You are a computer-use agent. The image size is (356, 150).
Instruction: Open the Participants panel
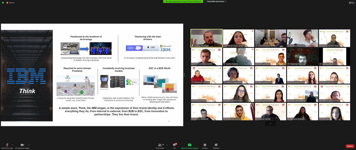[x=160, y=145]
